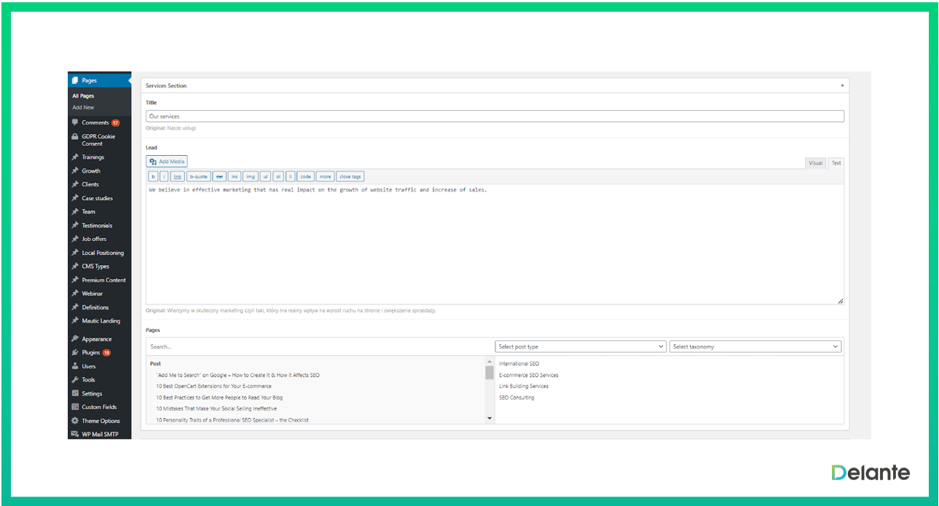
Task: Expand the Select taxonomy dropdown
Action: [x=755, y=347]
